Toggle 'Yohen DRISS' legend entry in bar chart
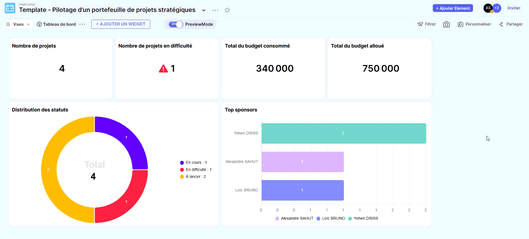The image size is (529, 239). tap(363, 219)
